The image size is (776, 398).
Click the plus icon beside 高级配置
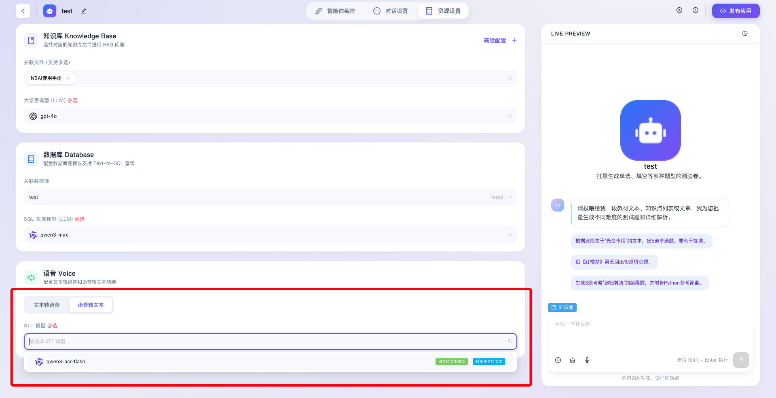[514, 40]
